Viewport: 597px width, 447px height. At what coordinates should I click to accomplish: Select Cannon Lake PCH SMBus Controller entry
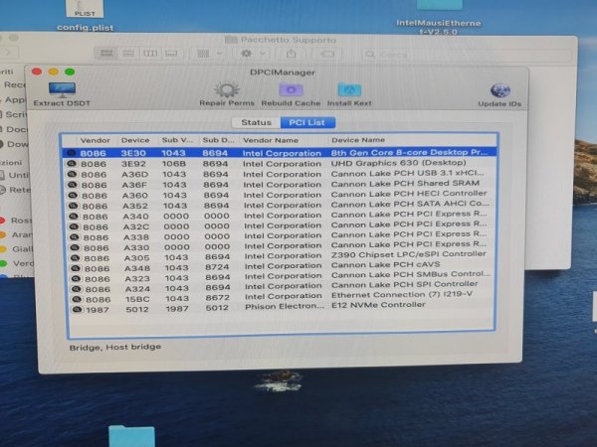(410, 274)
